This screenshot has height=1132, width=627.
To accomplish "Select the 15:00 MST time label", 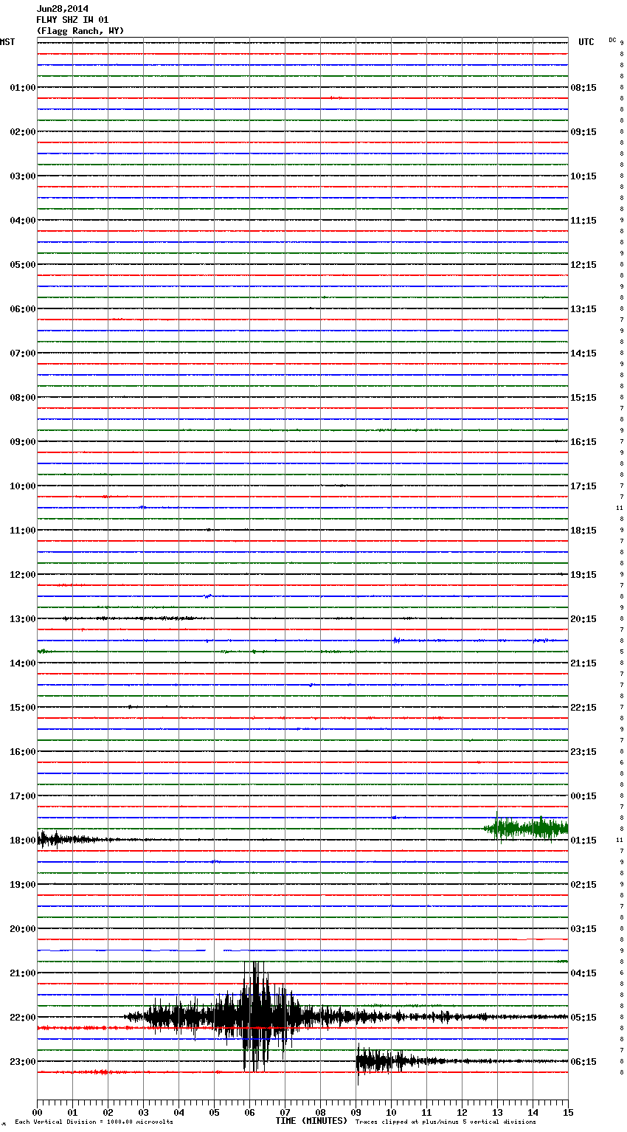I will pos(22,708).
